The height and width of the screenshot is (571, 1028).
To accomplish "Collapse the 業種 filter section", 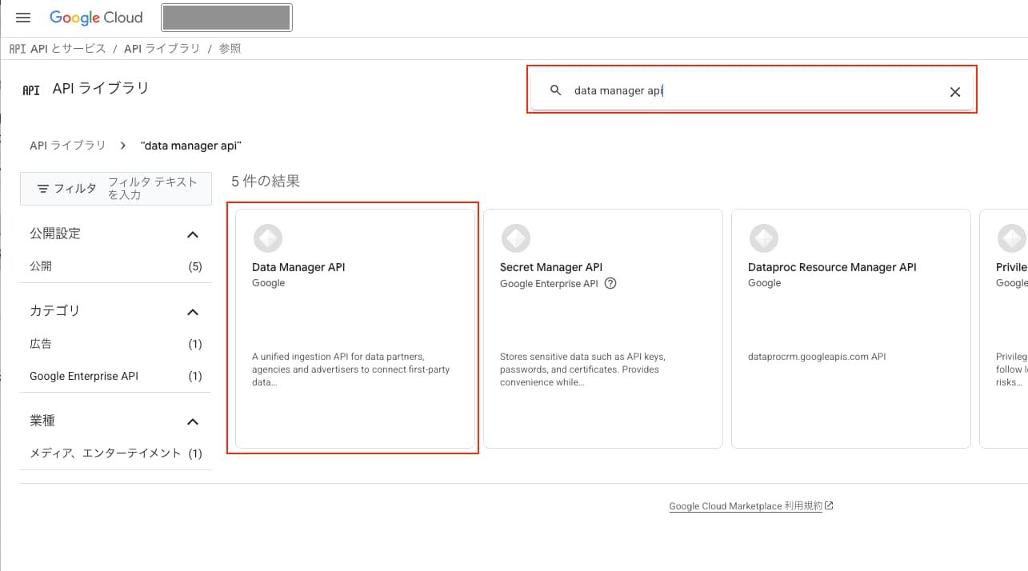I will click(192, 421).
